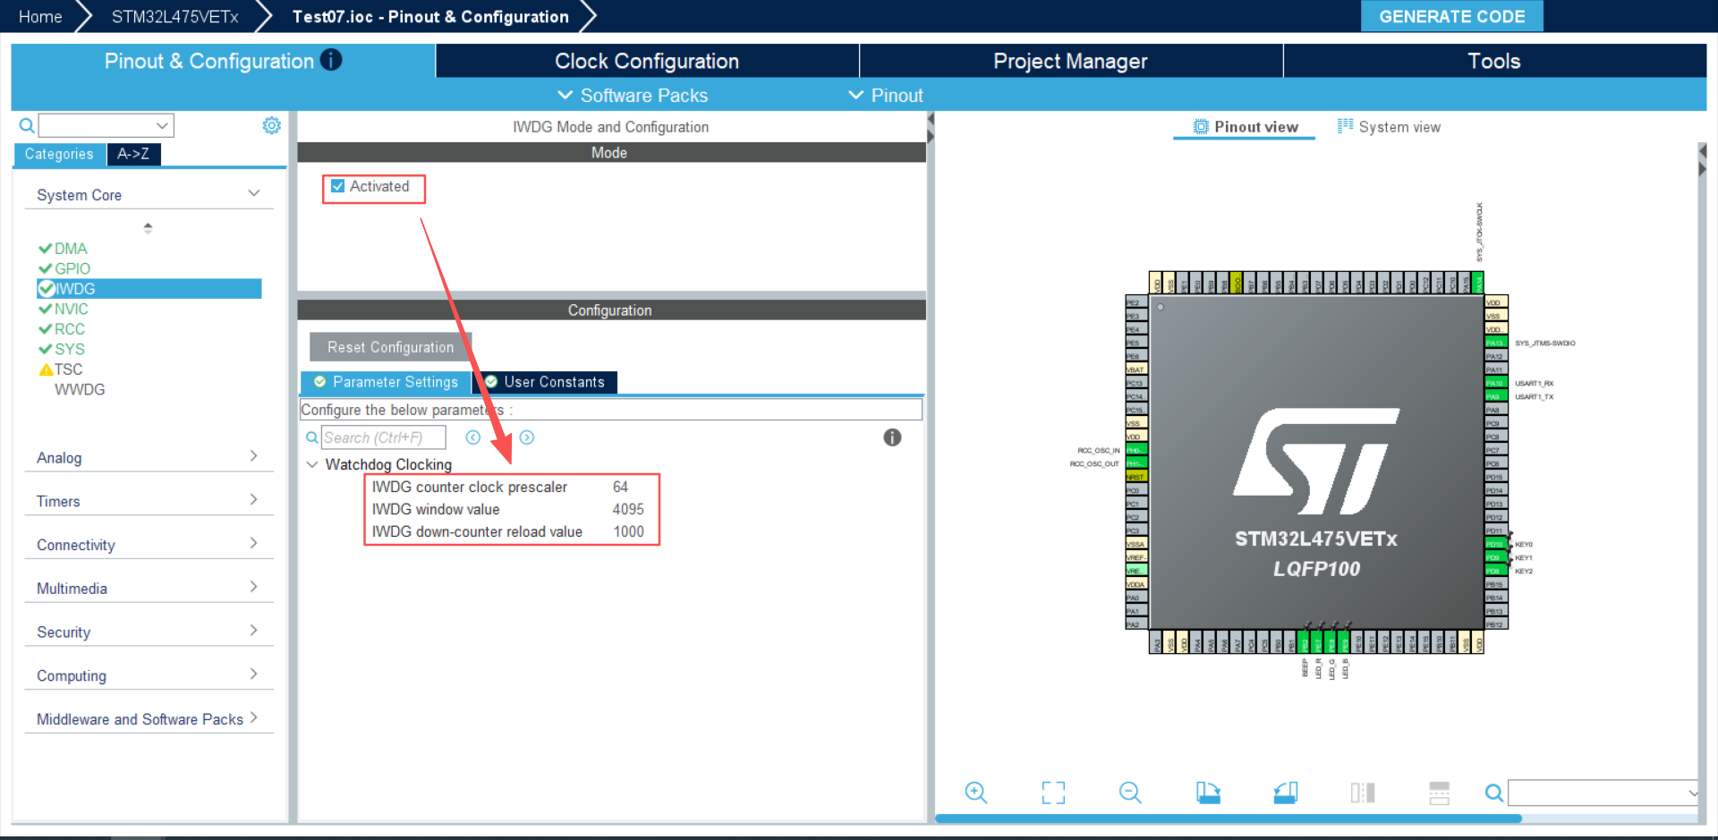
Task: Select NVIC peripheral
Action: coord(71,309)
